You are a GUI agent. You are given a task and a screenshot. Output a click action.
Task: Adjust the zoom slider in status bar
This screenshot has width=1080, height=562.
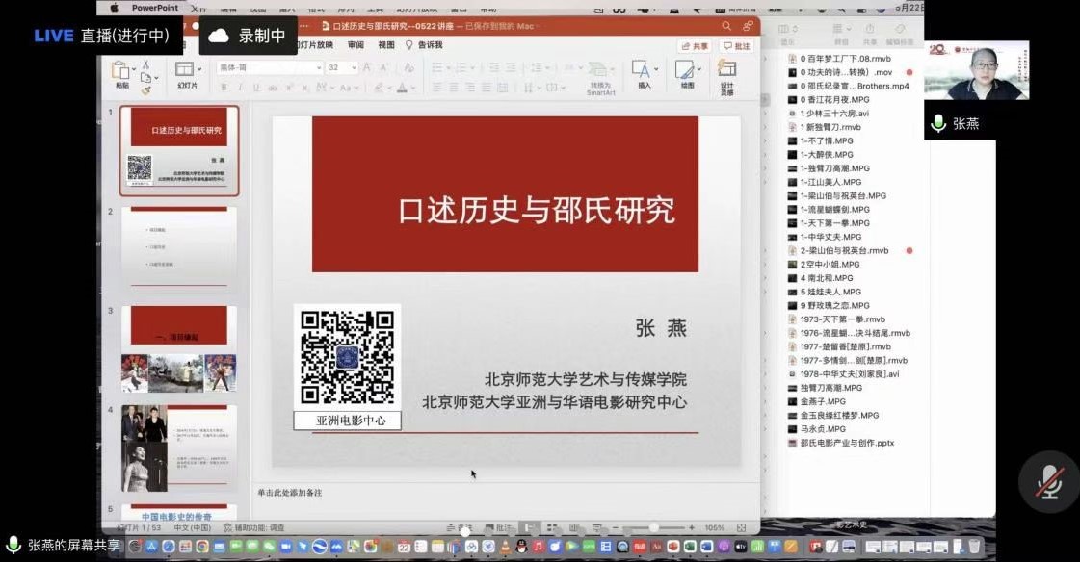[655, 527]
